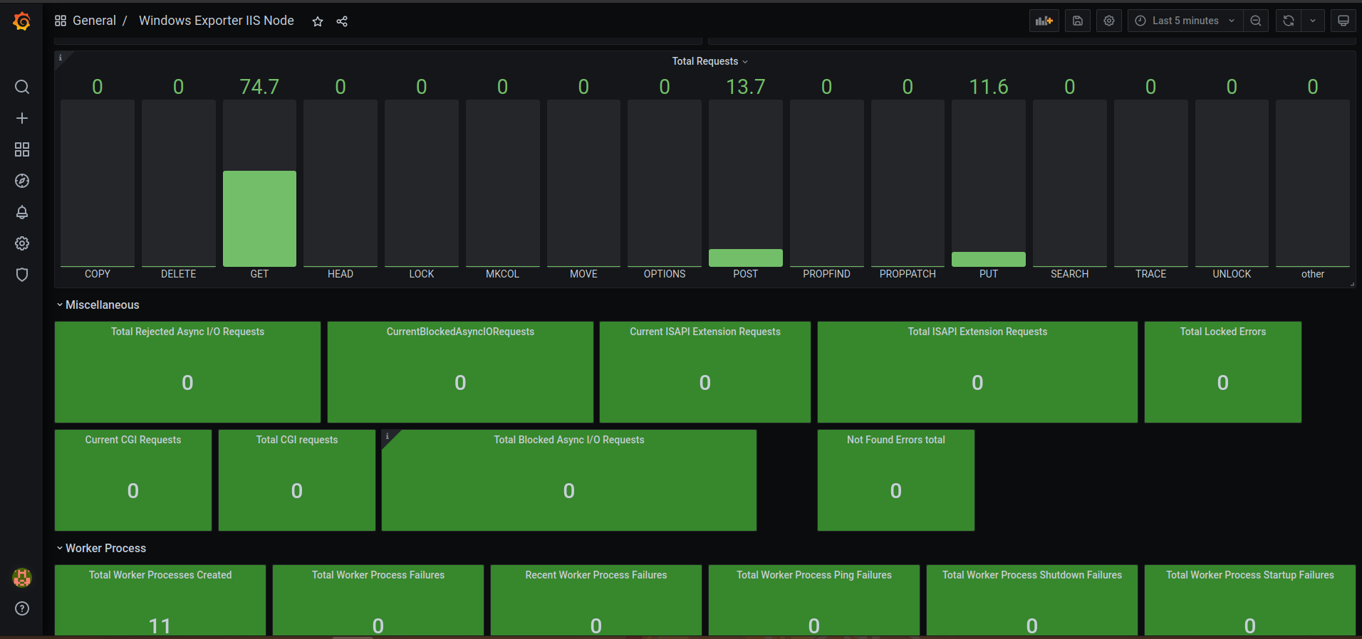Open the Server Admin shield icon
Screen dimensions: 1362x639
22,275
